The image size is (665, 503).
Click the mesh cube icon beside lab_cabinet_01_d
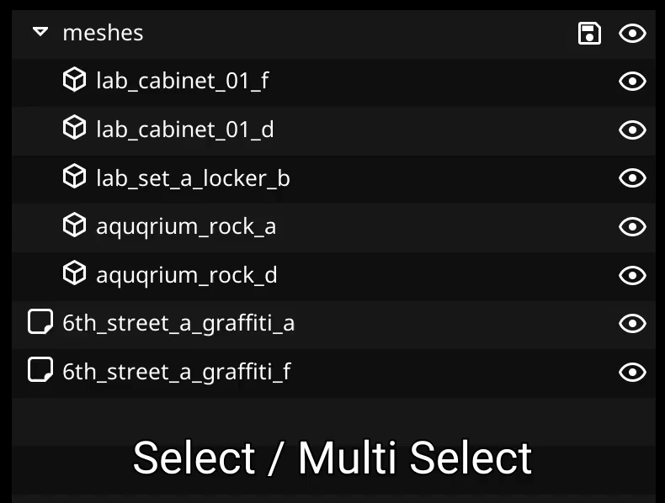point(75,129)
